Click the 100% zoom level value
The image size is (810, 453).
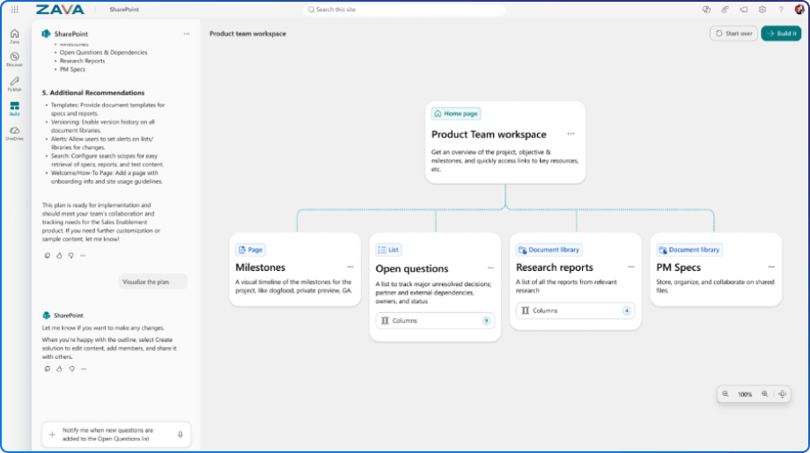coord(745,394)
